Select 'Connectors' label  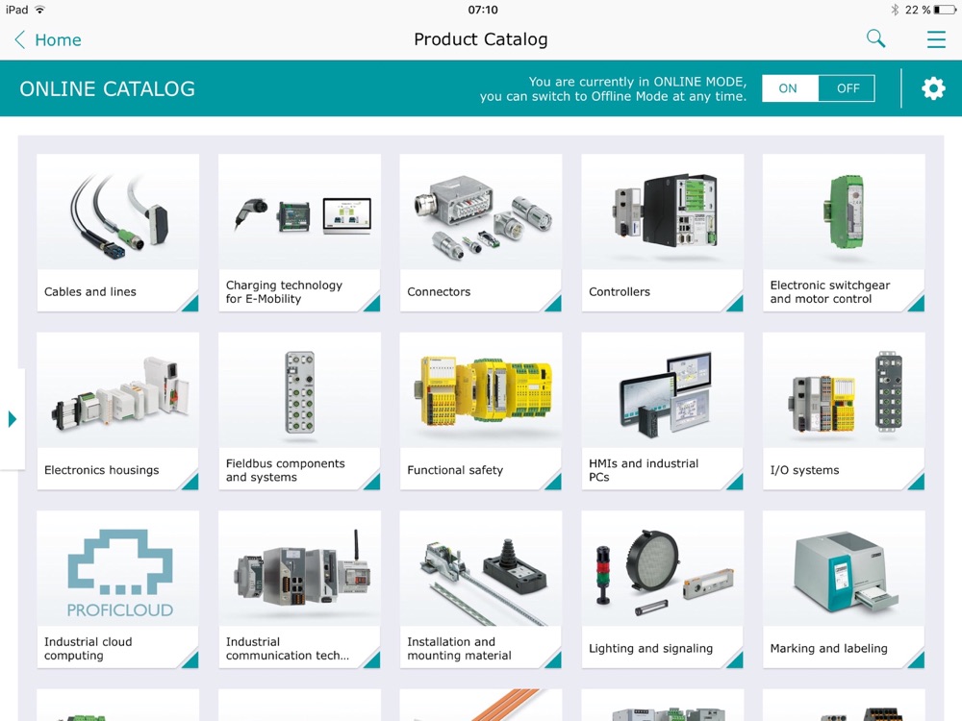pyautogui.click(x=439, y=292)
